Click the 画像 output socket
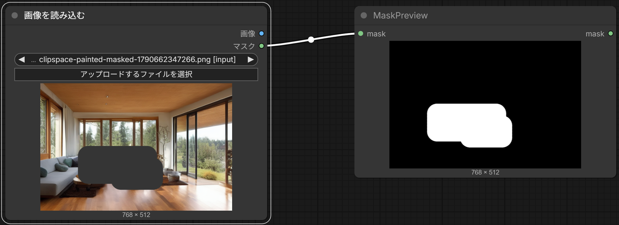 click(x=262, y=34)
